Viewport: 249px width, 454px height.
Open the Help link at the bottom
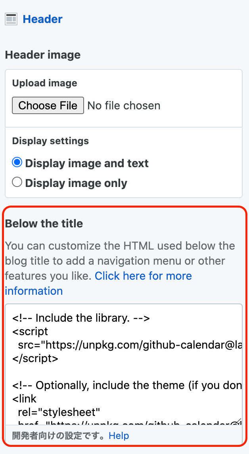119,436
